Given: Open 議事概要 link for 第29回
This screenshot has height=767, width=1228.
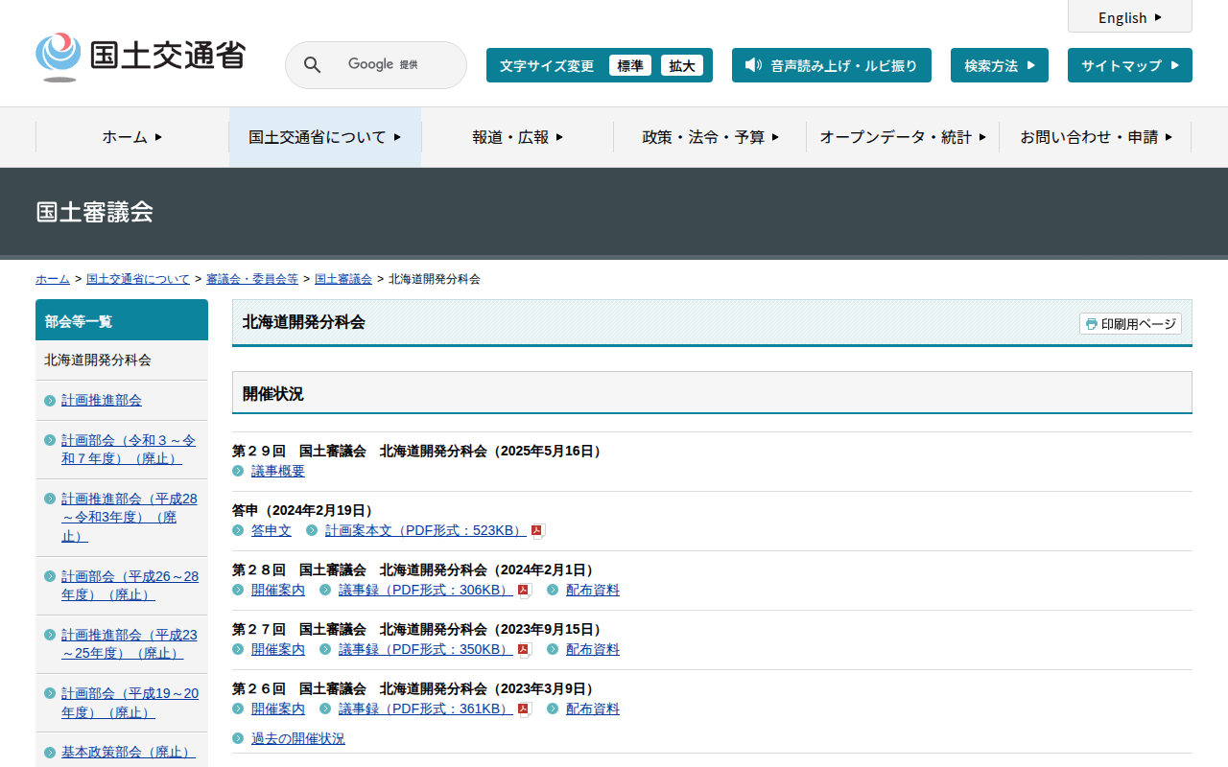Looking at the screenshot, I should click(x=277, y=471).
